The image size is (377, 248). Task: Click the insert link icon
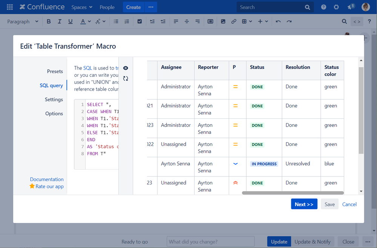(x=234, y=22)
